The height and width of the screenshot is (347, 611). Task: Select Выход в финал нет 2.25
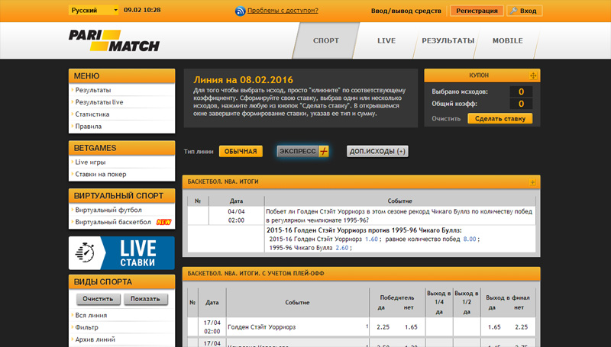click(522, 327)
